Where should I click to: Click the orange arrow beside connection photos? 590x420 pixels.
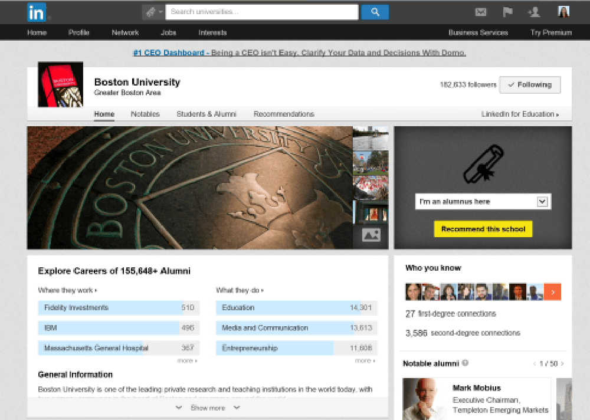(552, 291)
